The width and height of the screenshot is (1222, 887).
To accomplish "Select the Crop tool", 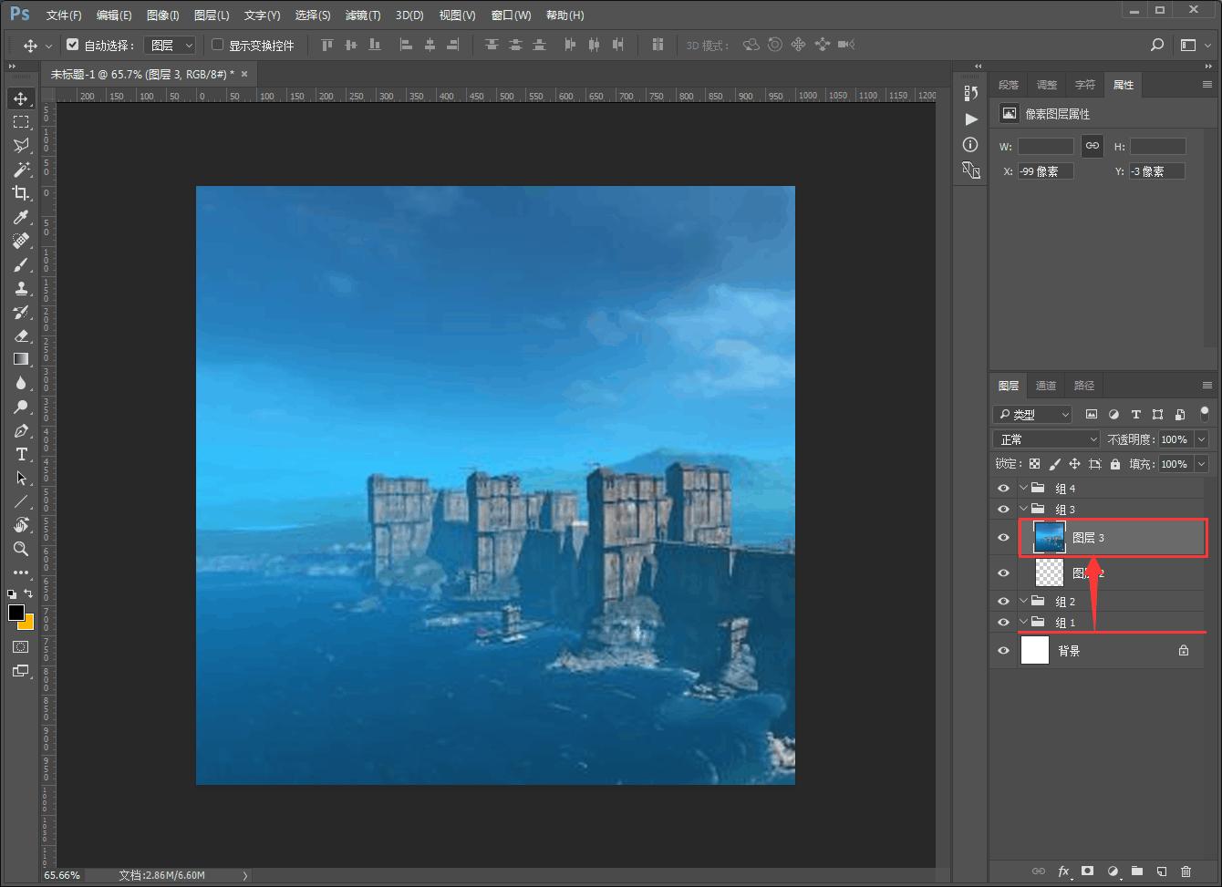I will click(x=21, y=193).
